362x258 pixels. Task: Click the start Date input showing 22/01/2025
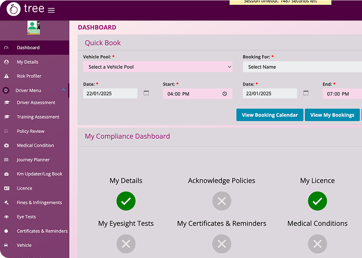pyautogui.click(x=110, y=93)
